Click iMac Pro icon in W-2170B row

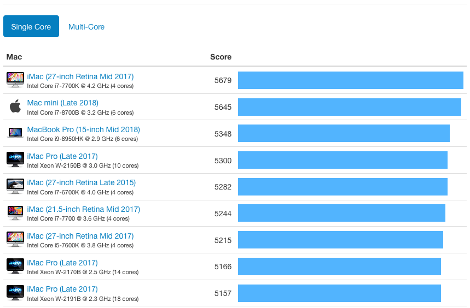(15, 266)
